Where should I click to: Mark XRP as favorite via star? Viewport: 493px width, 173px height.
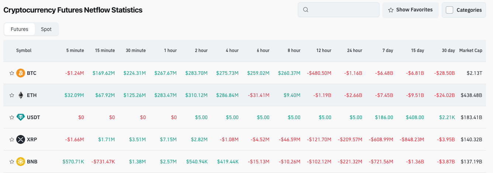coord(12,140)
